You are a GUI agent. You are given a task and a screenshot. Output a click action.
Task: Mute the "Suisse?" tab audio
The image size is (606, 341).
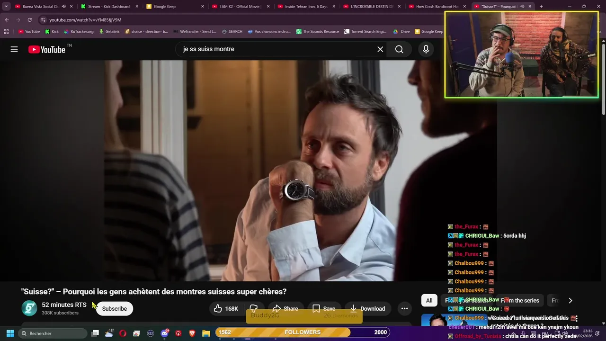pyautogui.click(x=522, y=7)
